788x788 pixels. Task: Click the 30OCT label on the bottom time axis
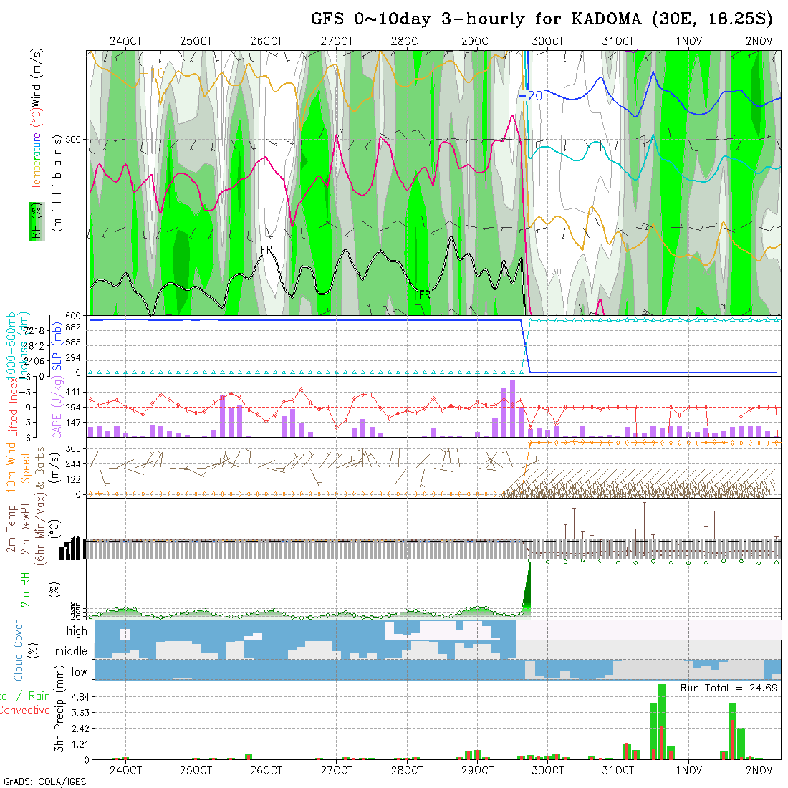pyautogui.click(x=548, y=770)
